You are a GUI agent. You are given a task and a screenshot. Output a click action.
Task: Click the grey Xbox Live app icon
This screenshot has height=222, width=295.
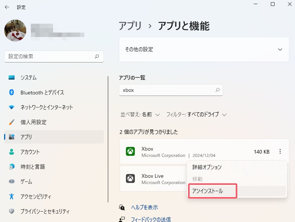coord(130,178)
